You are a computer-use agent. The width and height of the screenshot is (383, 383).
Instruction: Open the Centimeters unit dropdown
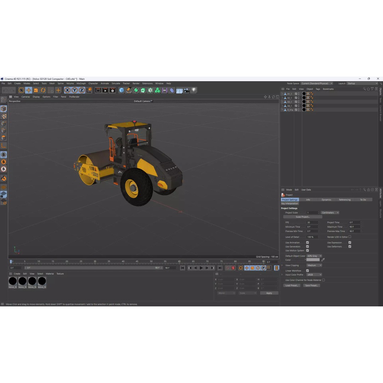pos(330,212)
